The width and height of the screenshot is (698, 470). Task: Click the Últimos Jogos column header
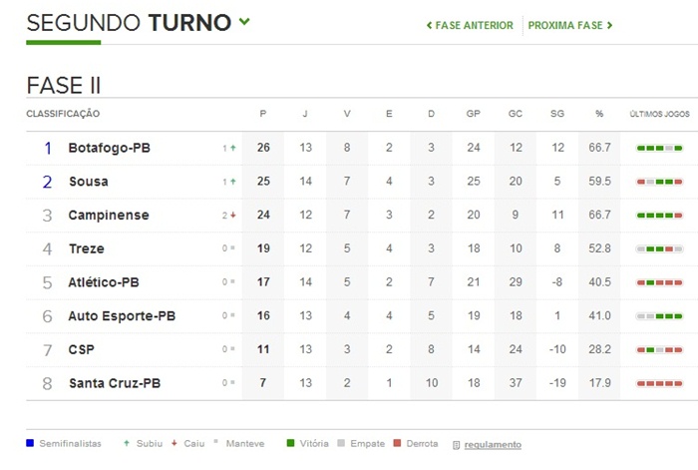659,114
